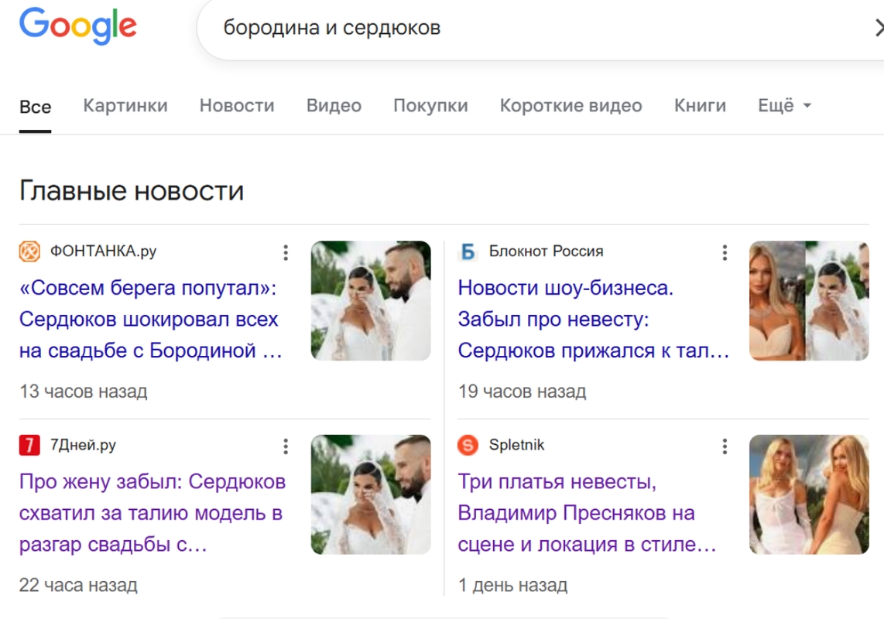Open the Новости tab
This screenshot has width=884, height=619.
click(x=237, y=105)
